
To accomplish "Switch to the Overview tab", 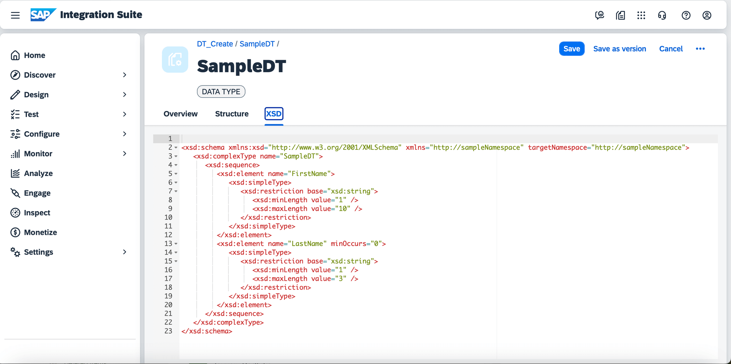I will [181, 114].
